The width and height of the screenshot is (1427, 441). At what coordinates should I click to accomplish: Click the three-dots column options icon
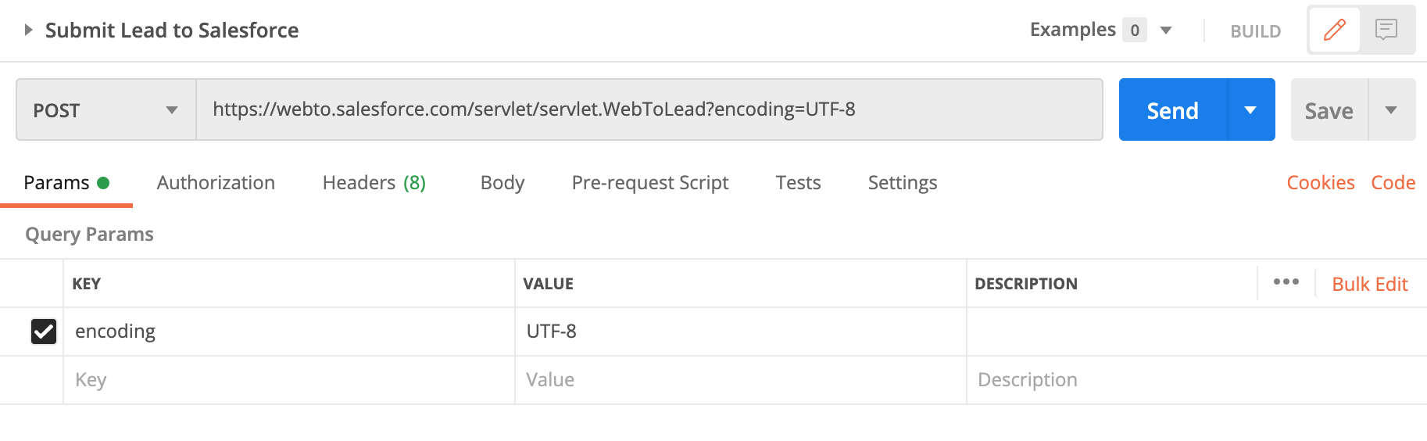pos(1286,282)
